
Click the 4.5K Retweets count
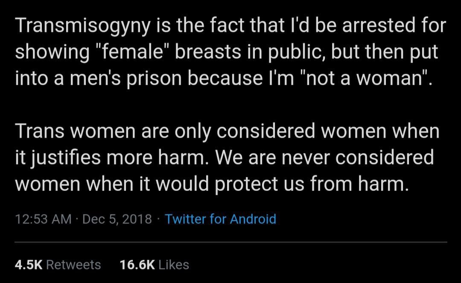(58, 265)
